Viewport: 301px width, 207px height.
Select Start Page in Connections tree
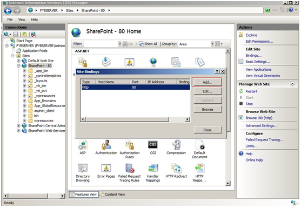click(24, 41)
